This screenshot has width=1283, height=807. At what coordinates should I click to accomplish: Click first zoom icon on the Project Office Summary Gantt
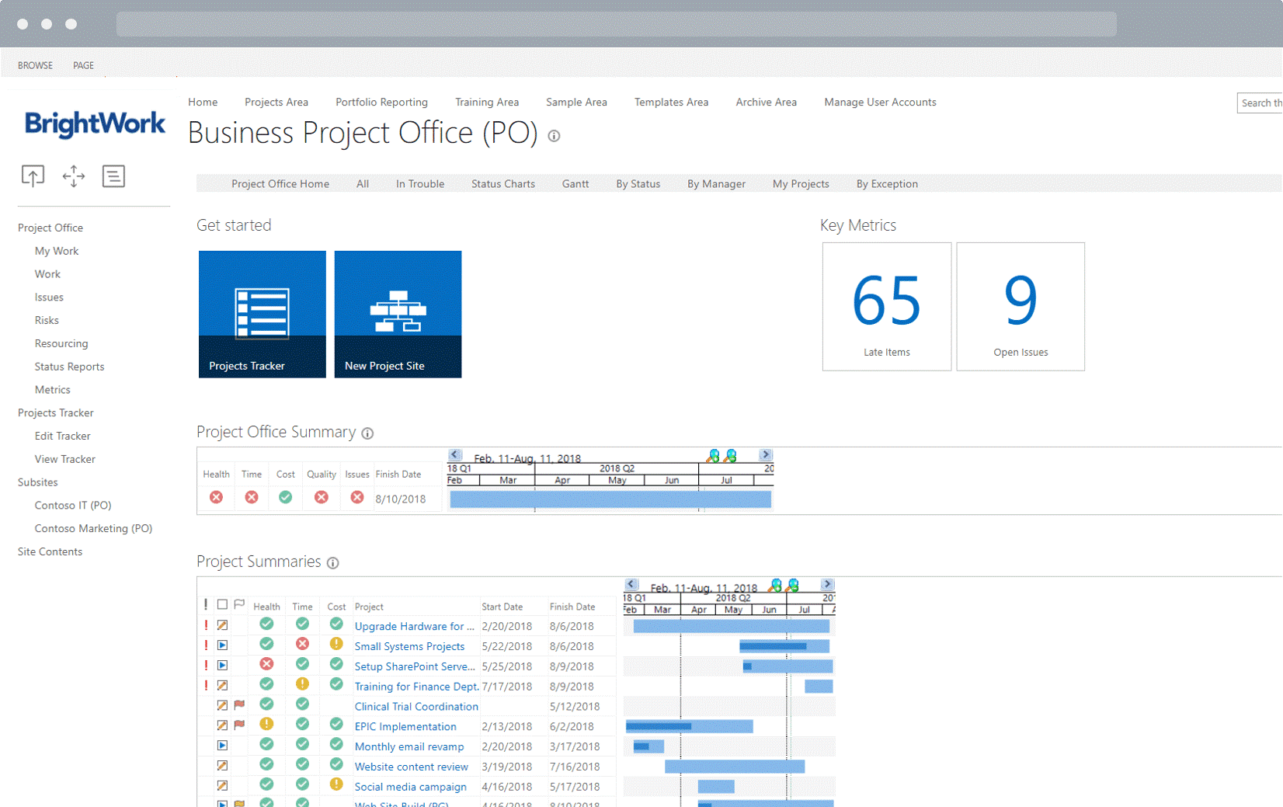point(713,456)
